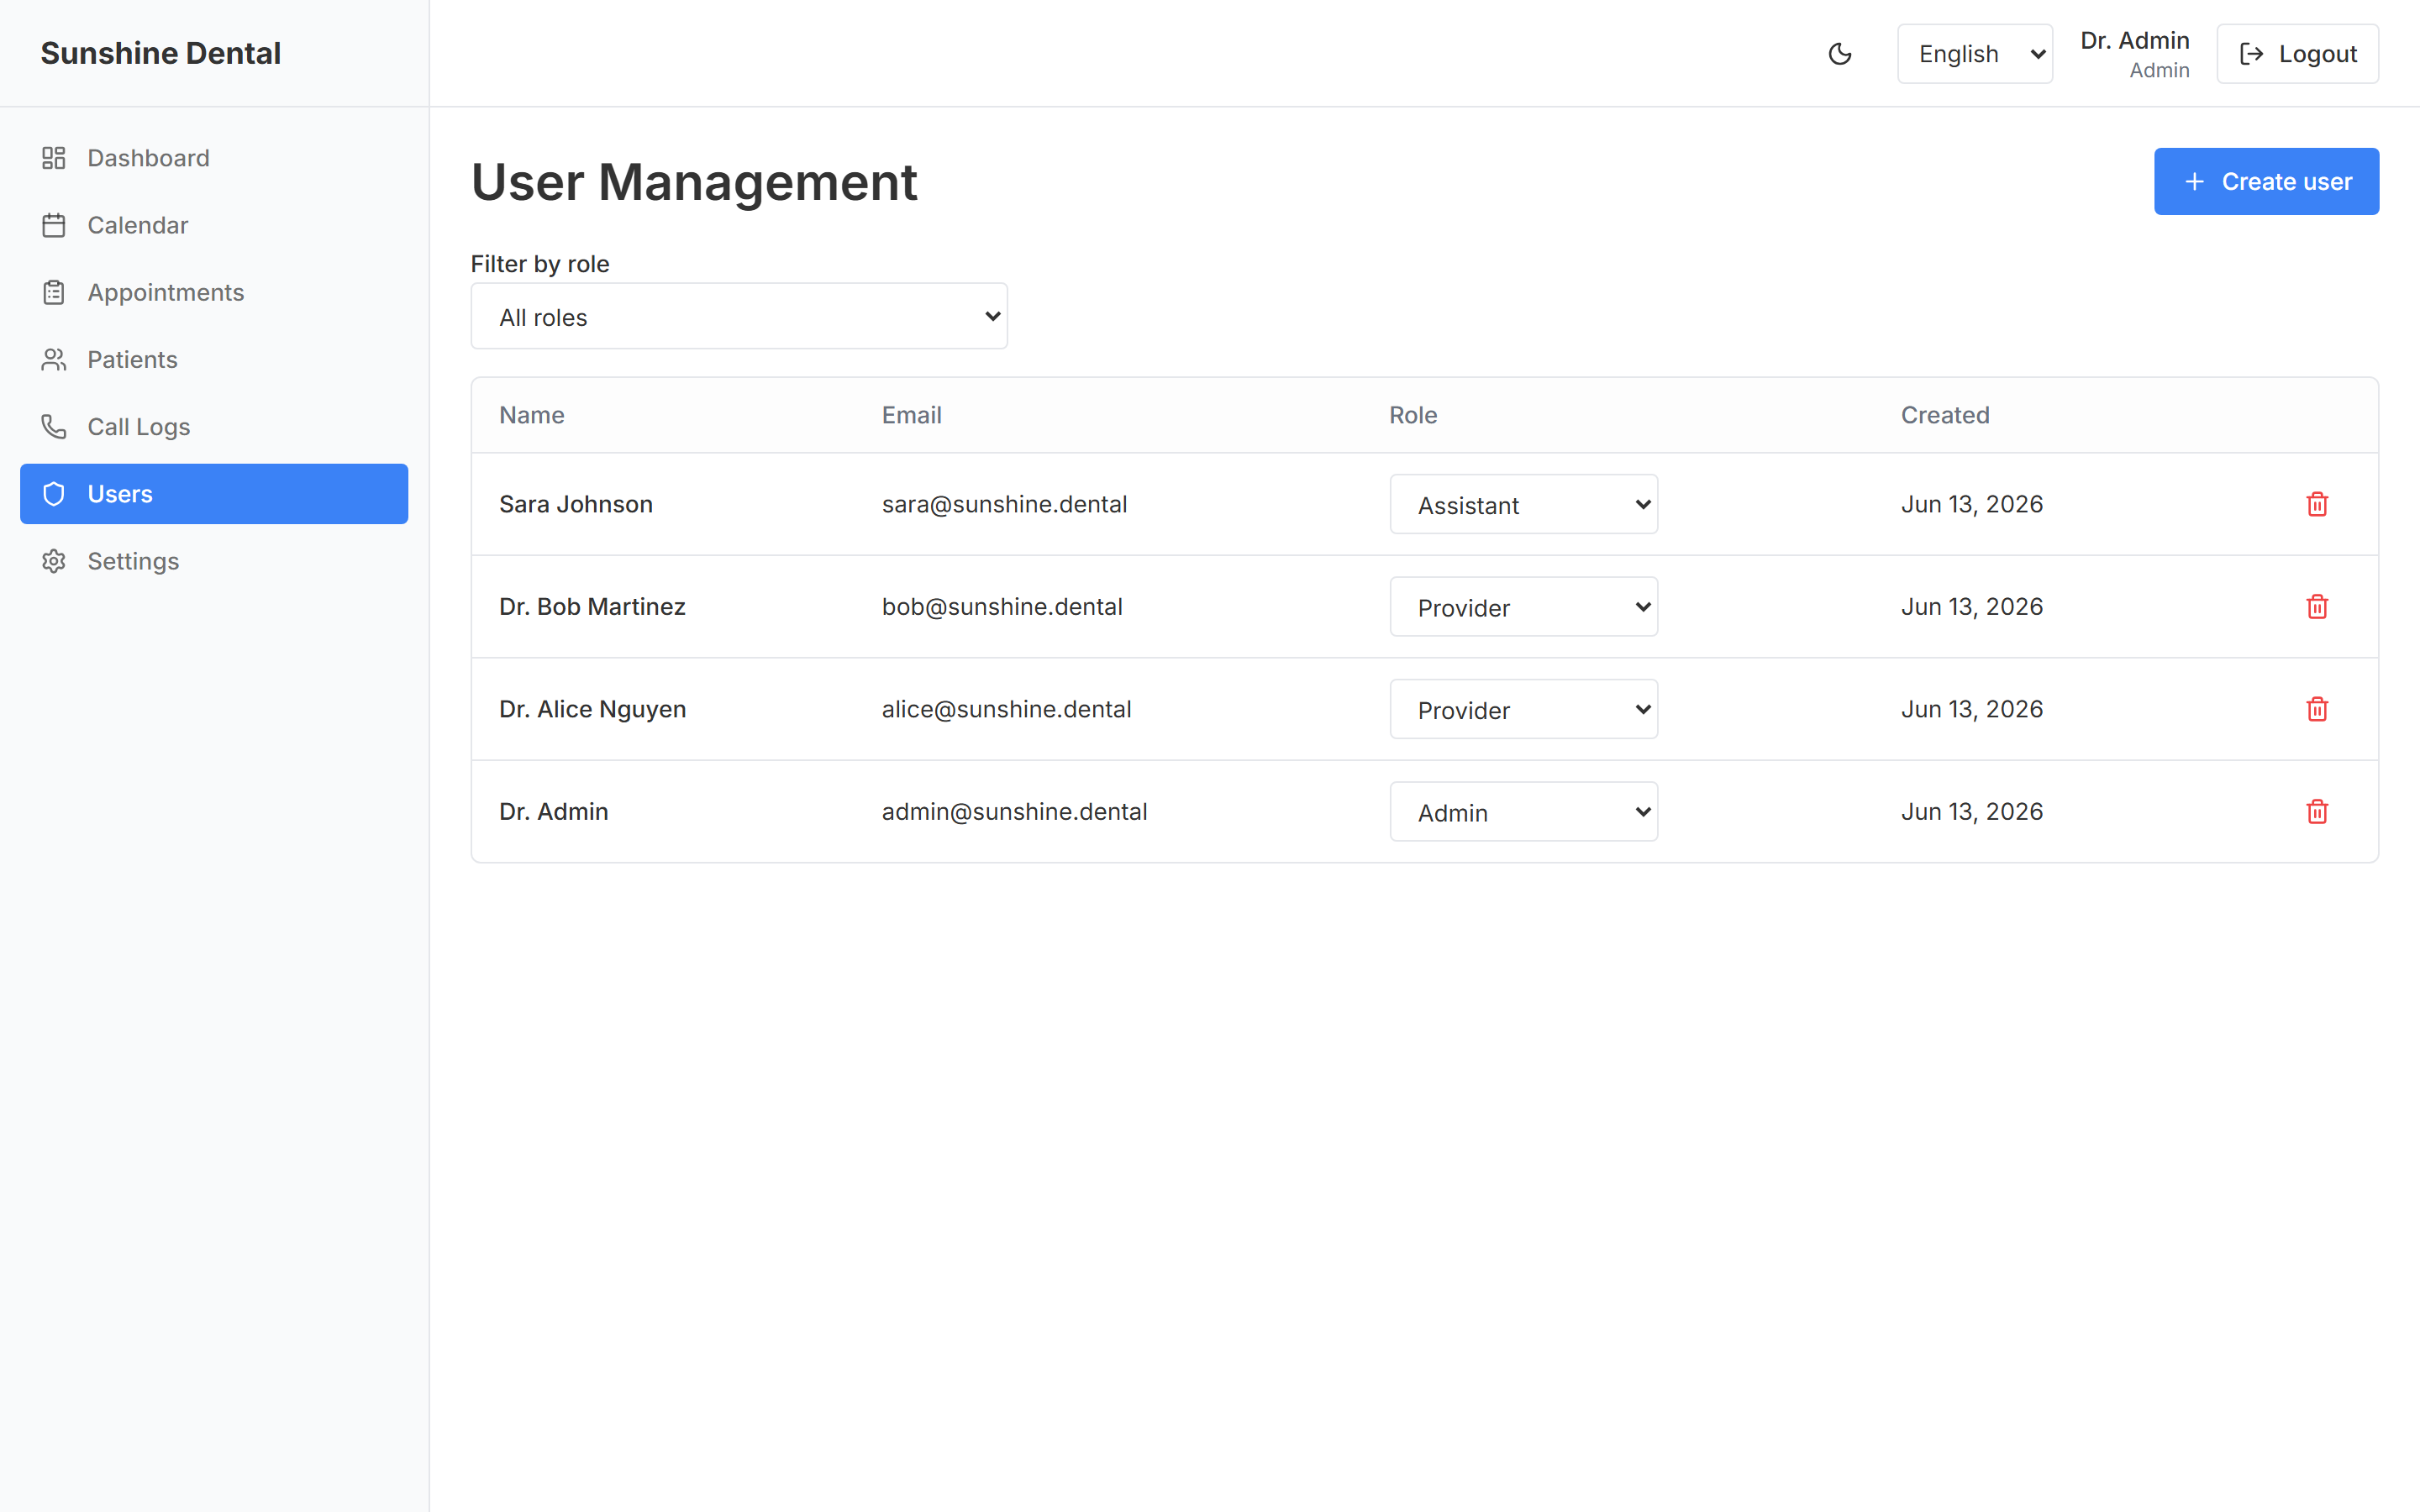This screenshot has width=2420, height=1512.
Task: Click the email bob@sunshine.dental
Action: pos(1002,607)
